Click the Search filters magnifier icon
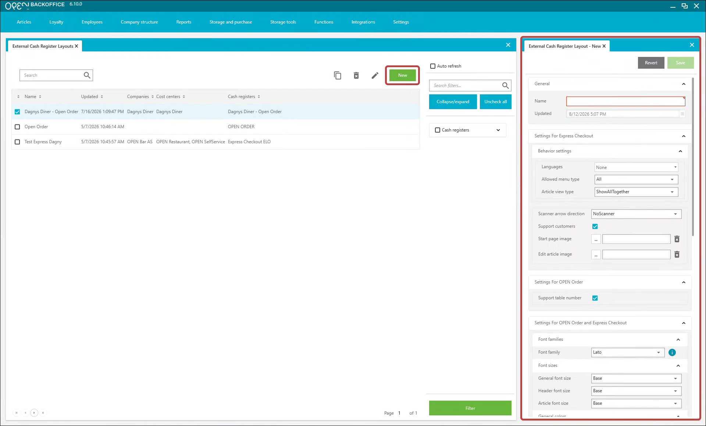Image resolution: width=706 pixels, height=426 pixels. 506,86
